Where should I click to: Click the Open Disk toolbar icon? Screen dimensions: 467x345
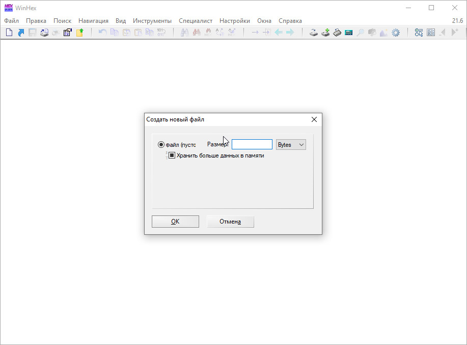tap(314, 33)
